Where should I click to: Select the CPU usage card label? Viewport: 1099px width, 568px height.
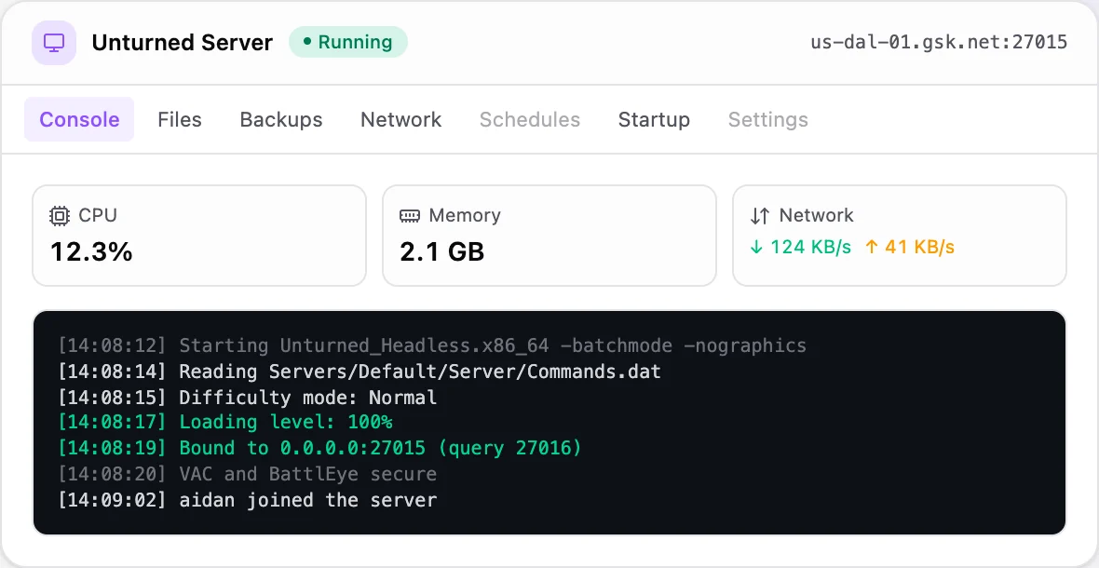[98, 215]
